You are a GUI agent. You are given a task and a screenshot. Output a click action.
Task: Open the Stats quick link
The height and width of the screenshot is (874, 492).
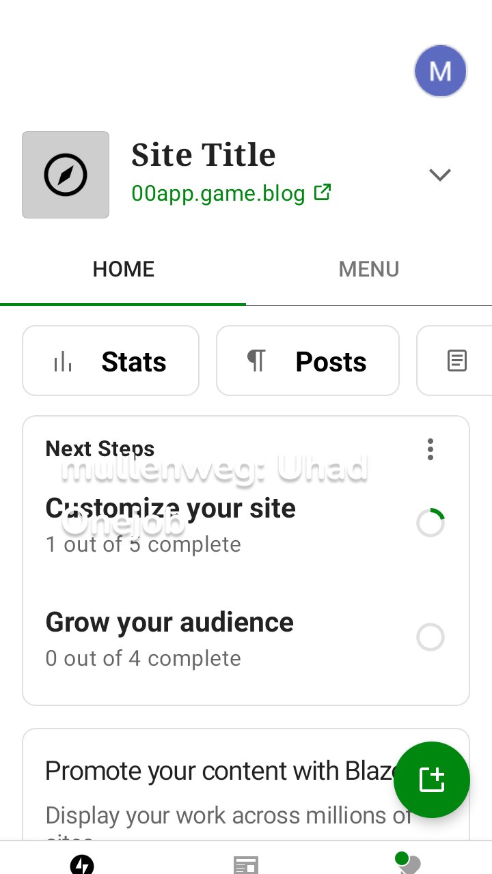click(x=111, y=361)
